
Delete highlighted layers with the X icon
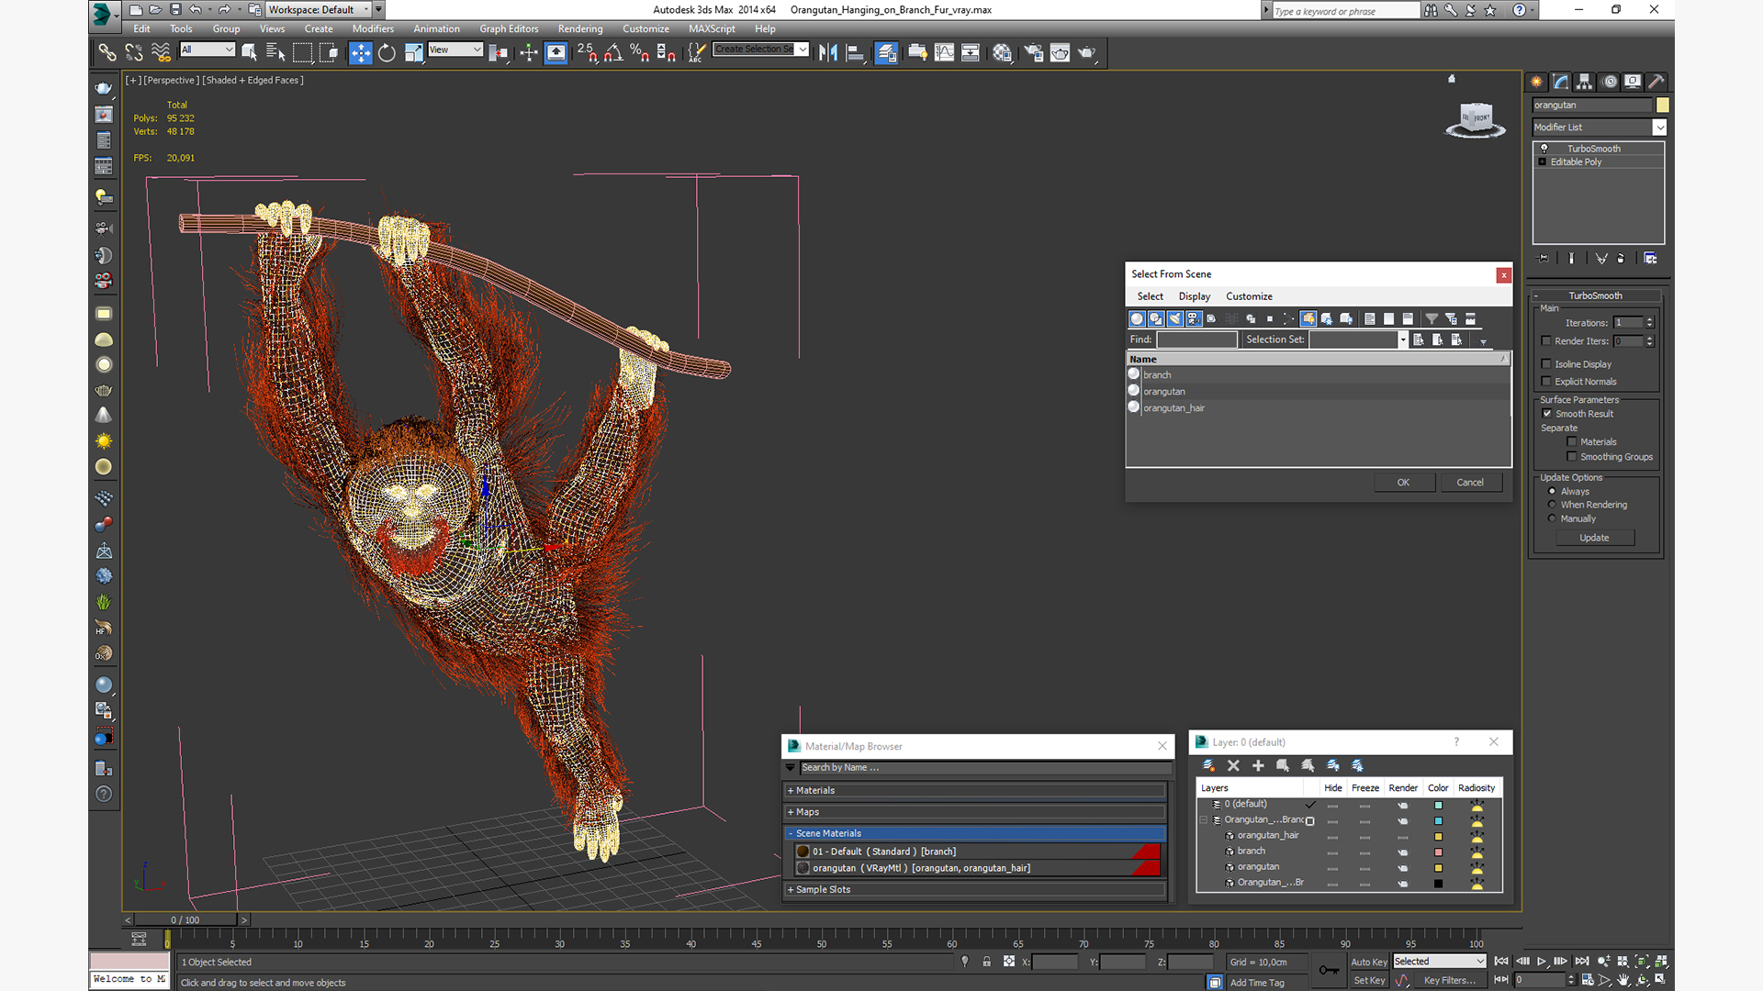1233,765
